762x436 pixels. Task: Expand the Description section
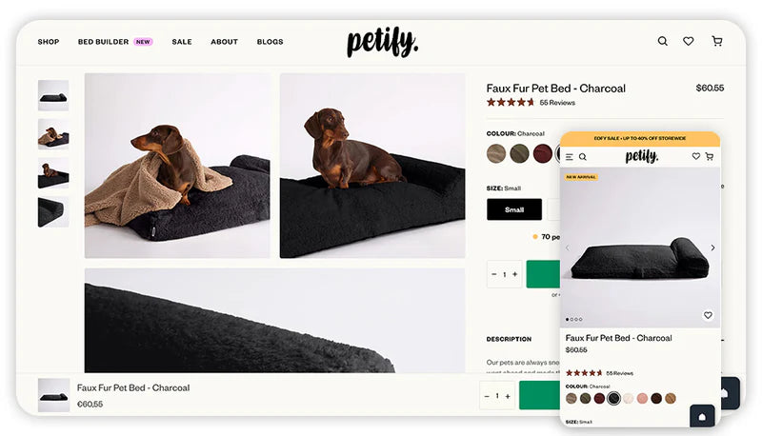pyautogui.click(x=510, y=339)
